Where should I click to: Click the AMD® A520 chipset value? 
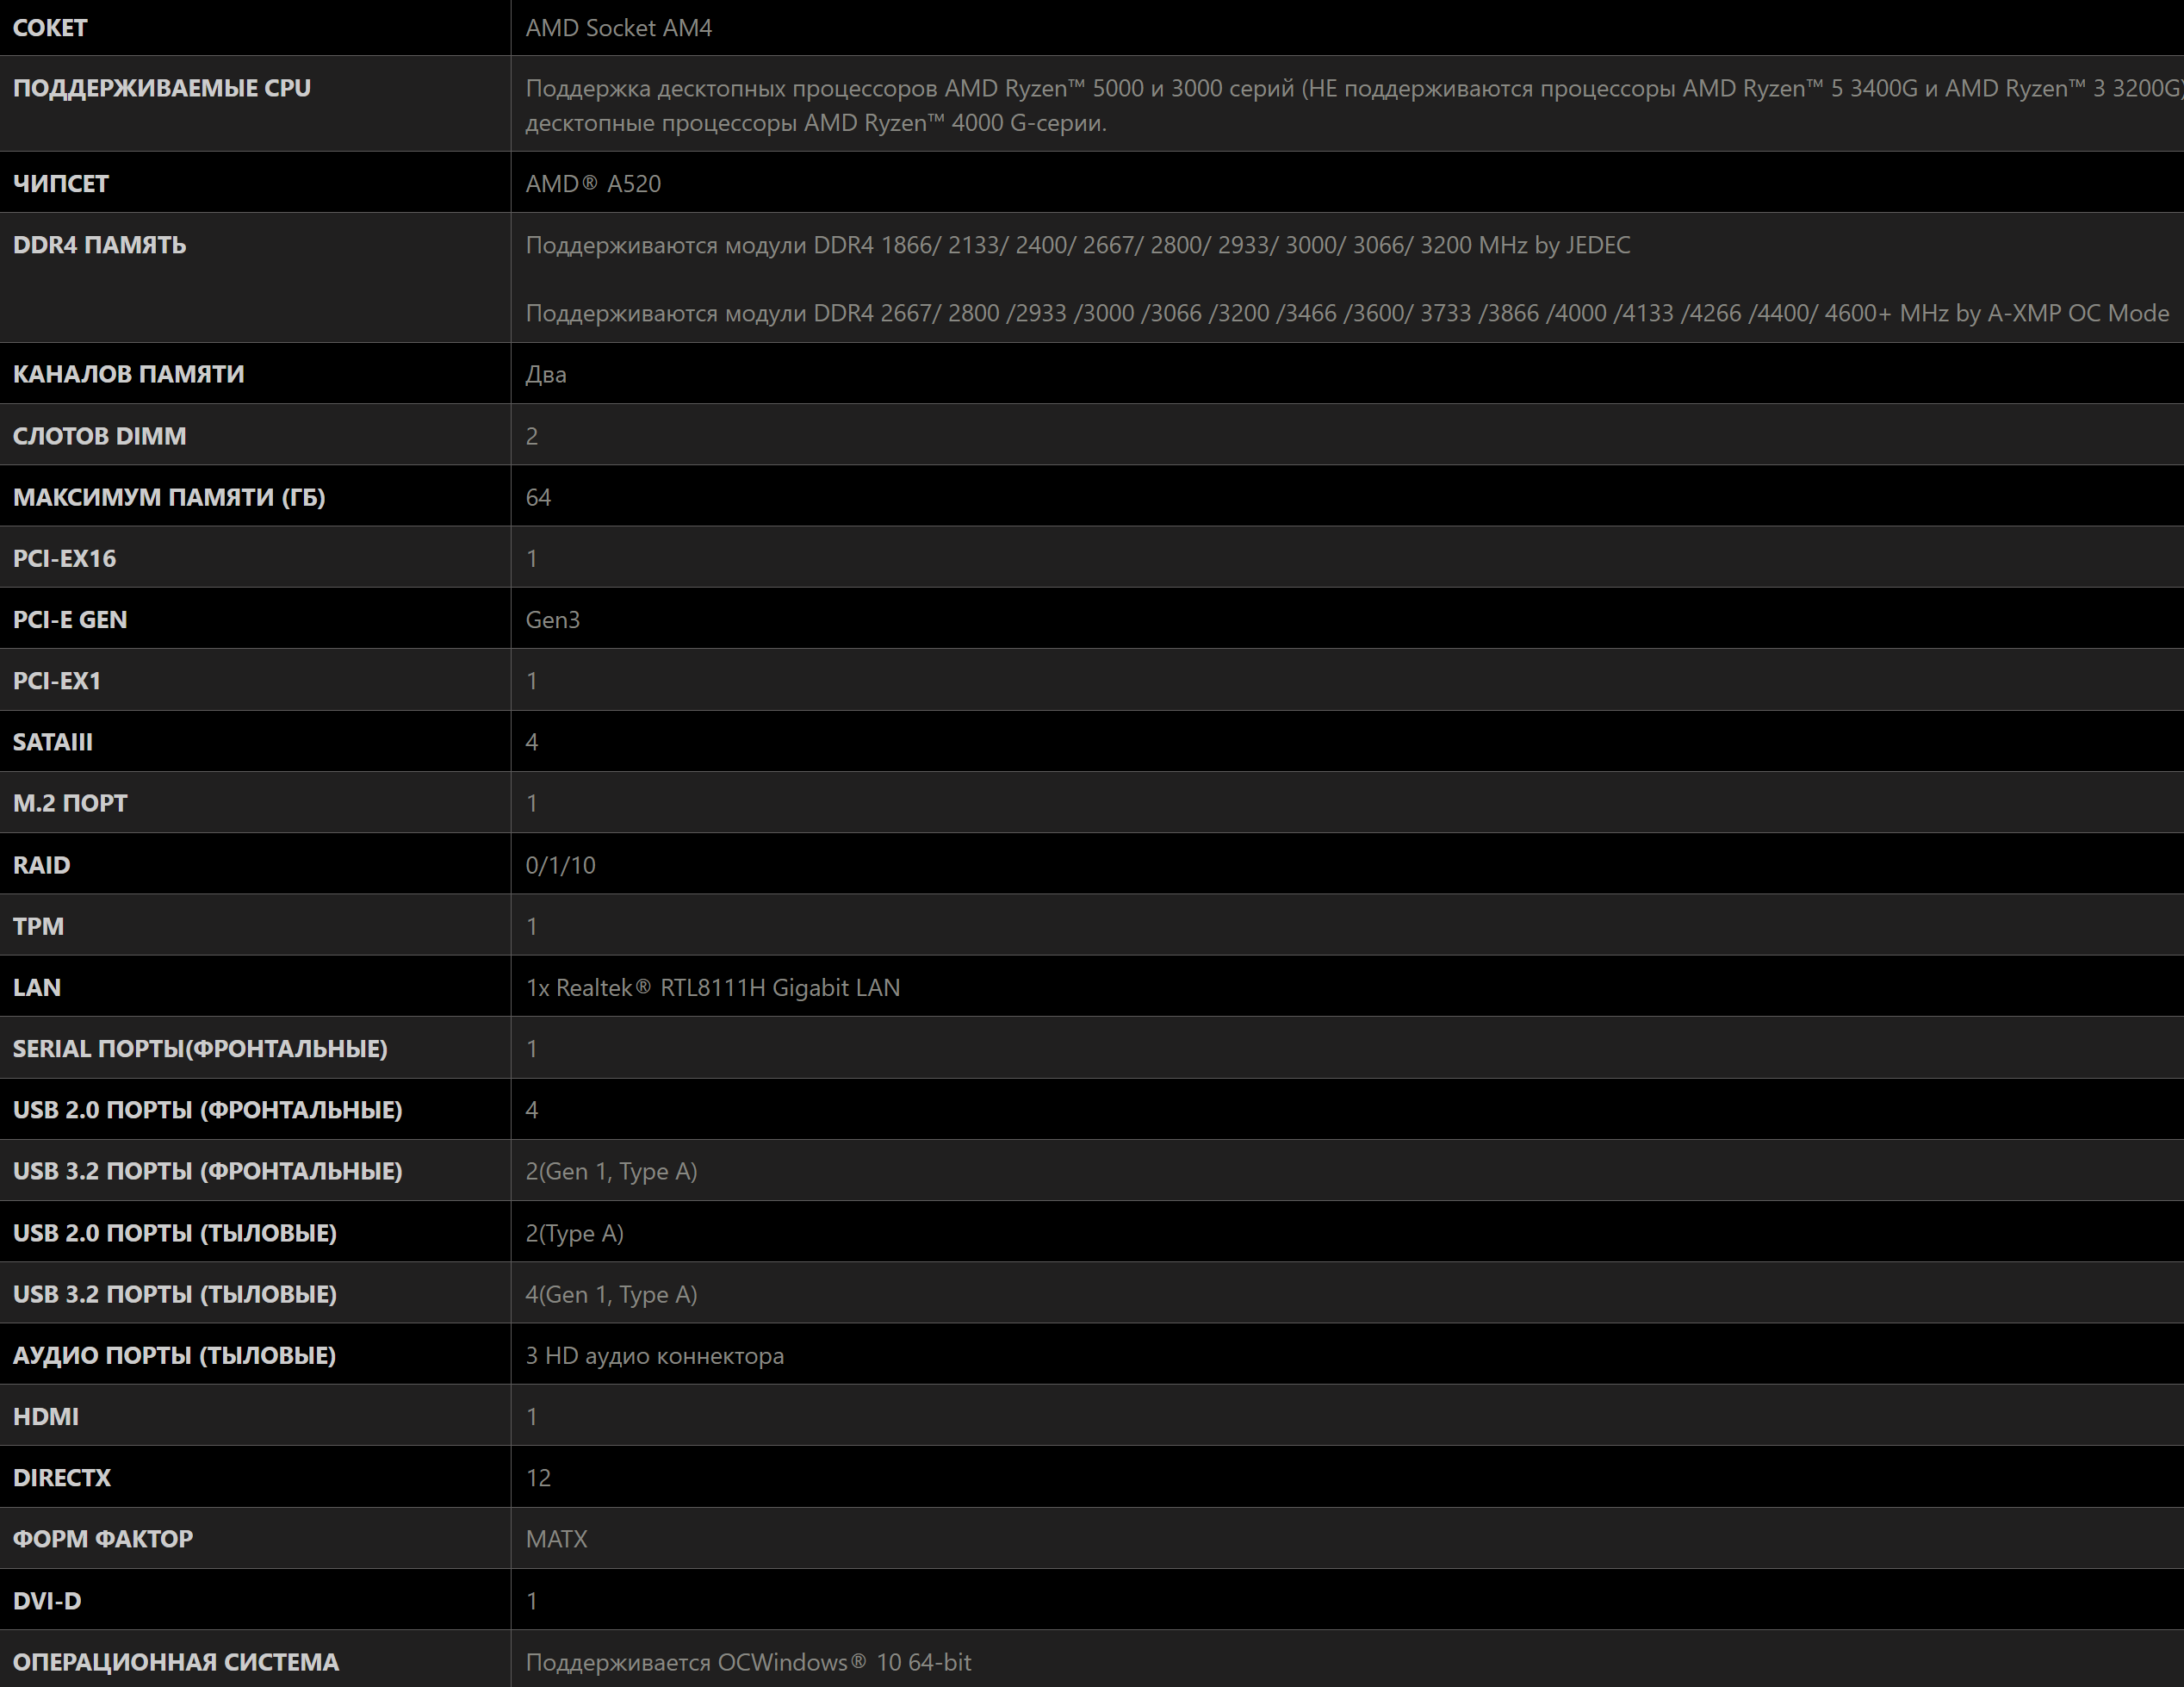pos(593,184)
